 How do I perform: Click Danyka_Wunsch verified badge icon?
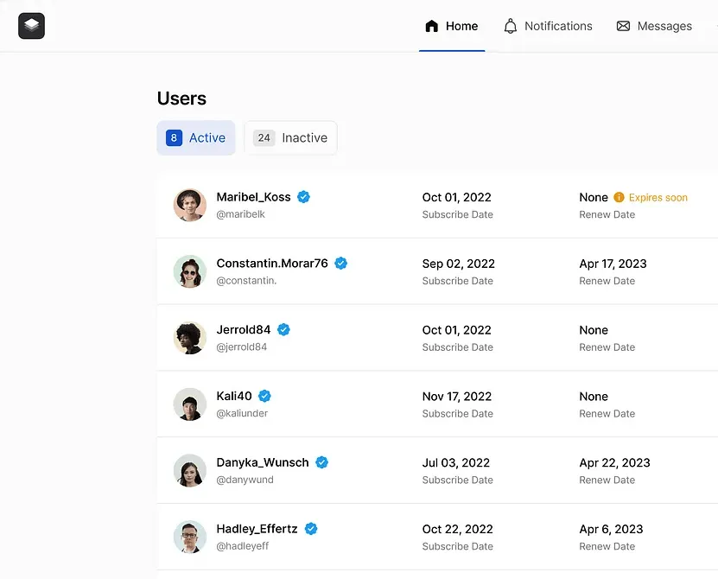click(322, 462)
